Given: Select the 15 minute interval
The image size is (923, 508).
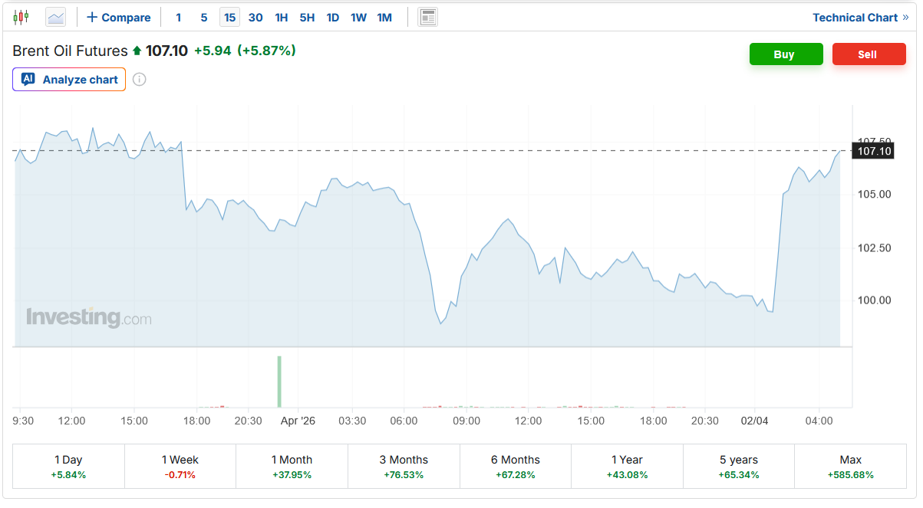Looking at the screenshot, I should coord(230,17).
